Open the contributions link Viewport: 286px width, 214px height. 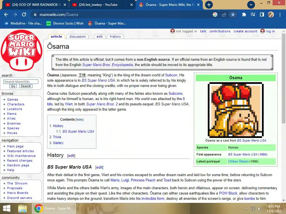coord(220,31)
